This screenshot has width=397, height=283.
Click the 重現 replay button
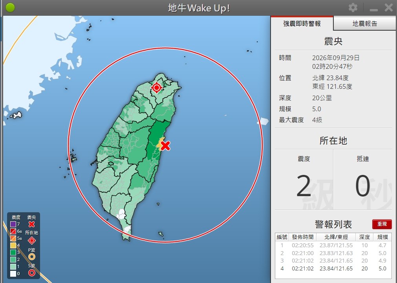(382, 224)
